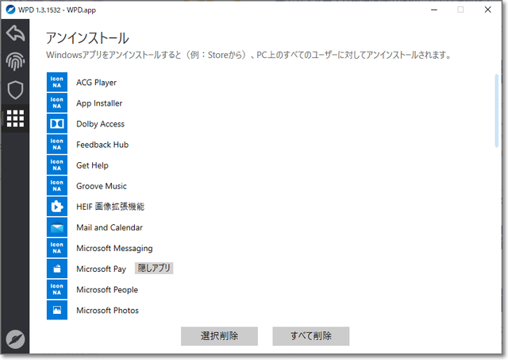Click the 隠しアプリ tag label

[x=153, y=269]
